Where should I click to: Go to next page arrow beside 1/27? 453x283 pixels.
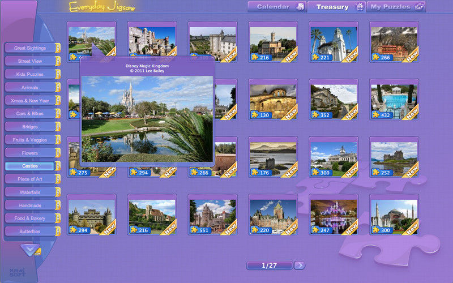tap(300, 265)
